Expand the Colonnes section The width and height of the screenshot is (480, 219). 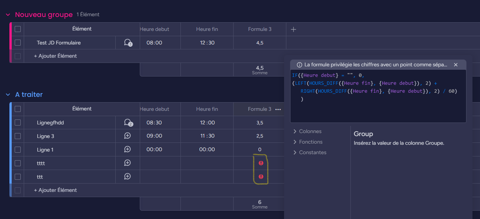[307, 132]
